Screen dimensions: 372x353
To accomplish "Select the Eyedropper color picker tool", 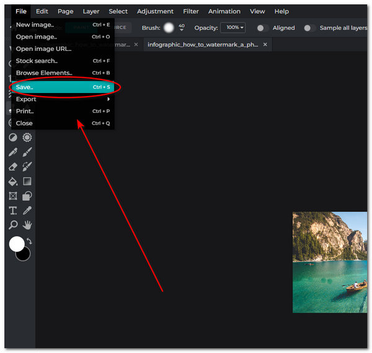I will pos(27,211).
